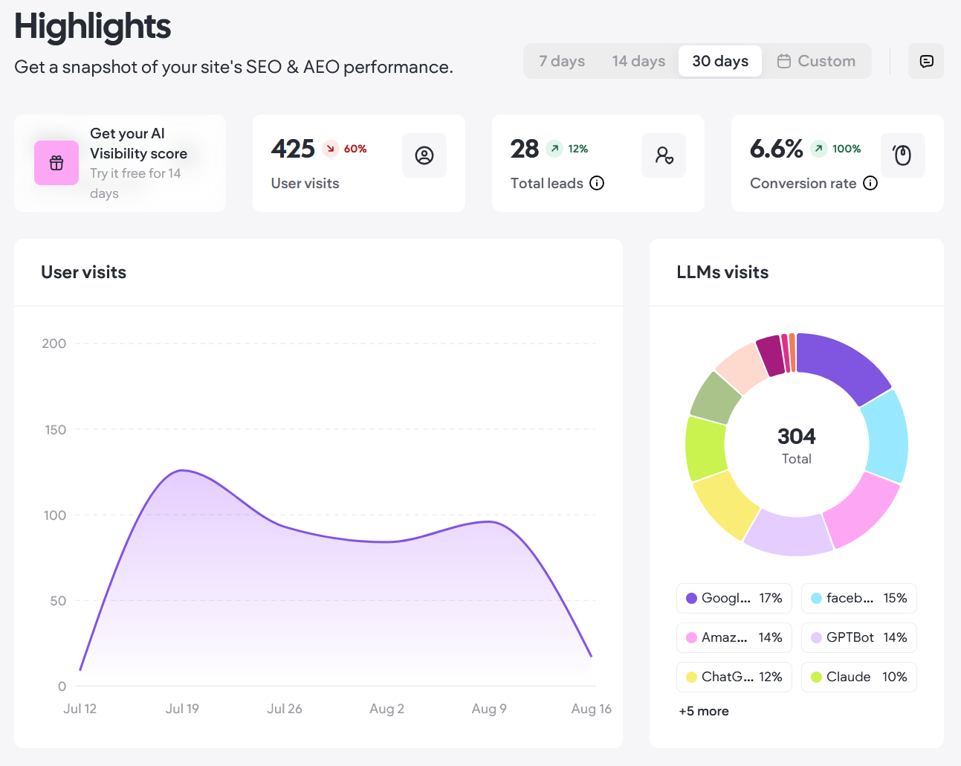Click the green up-arrow trend icon at 100%

pos(818,149)
